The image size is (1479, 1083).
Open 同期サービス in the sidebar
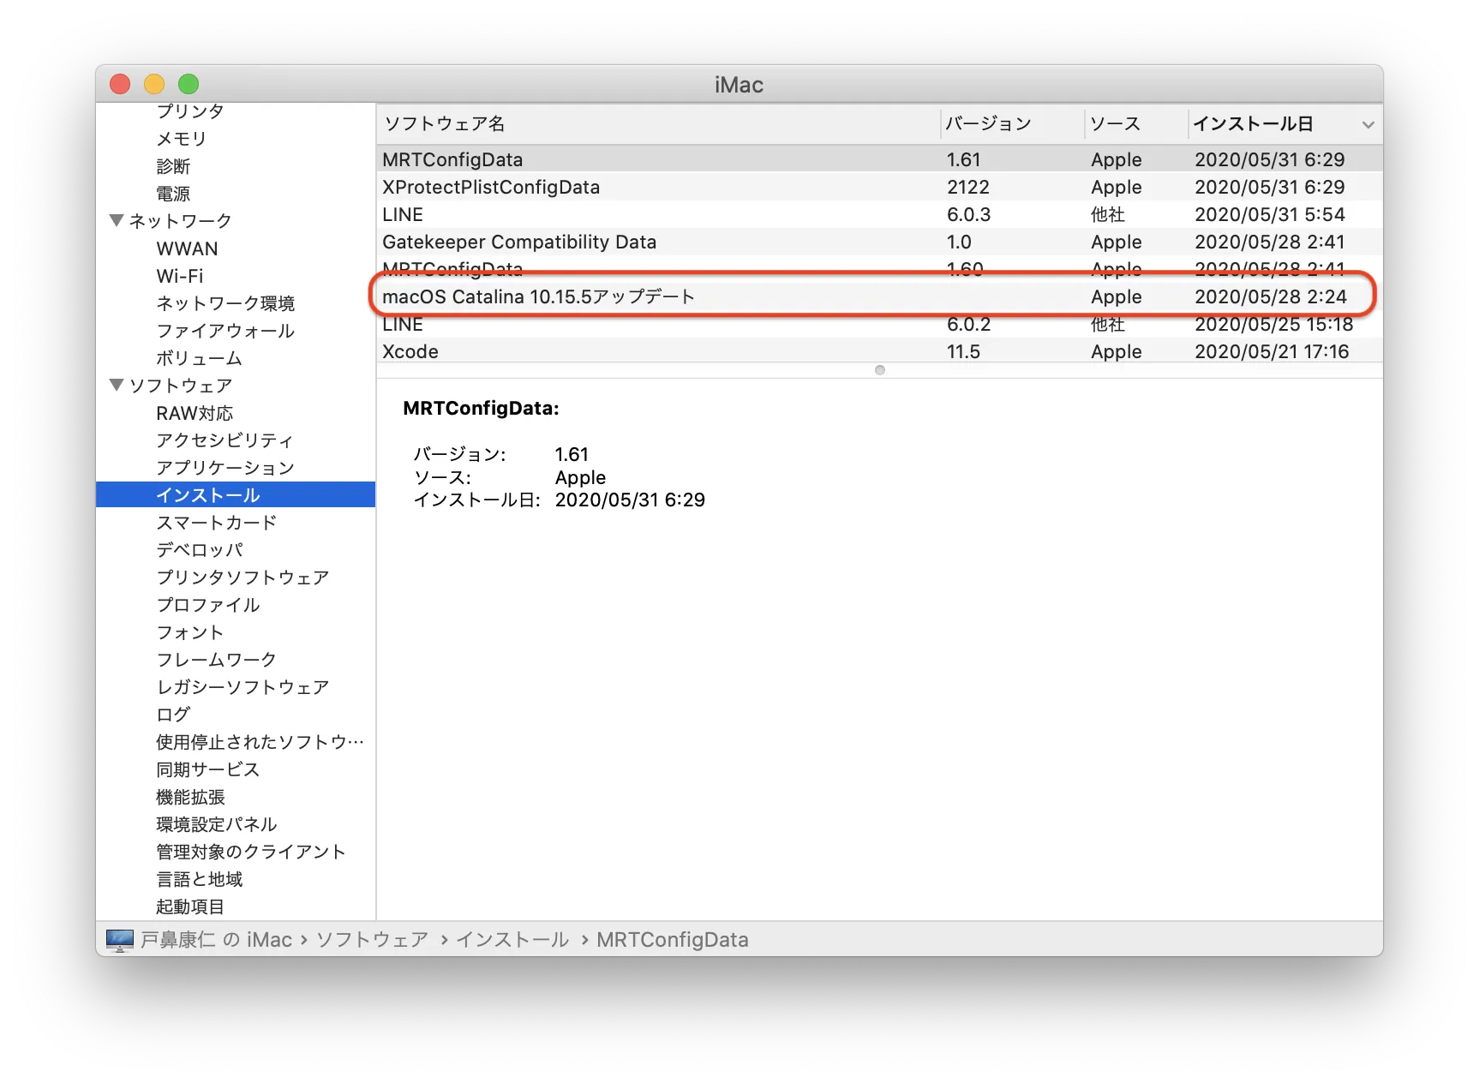(207, 769)
